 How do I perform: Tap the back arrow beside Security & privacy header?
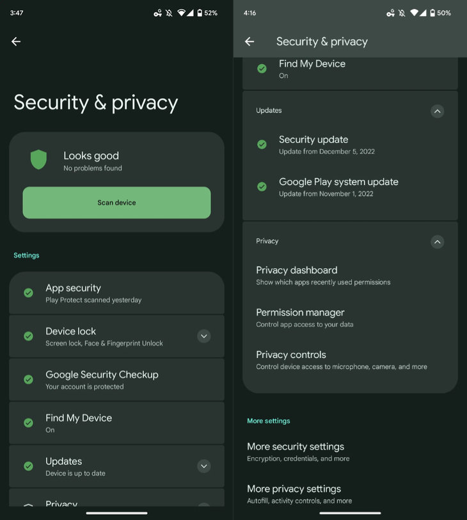click(249, 42)
